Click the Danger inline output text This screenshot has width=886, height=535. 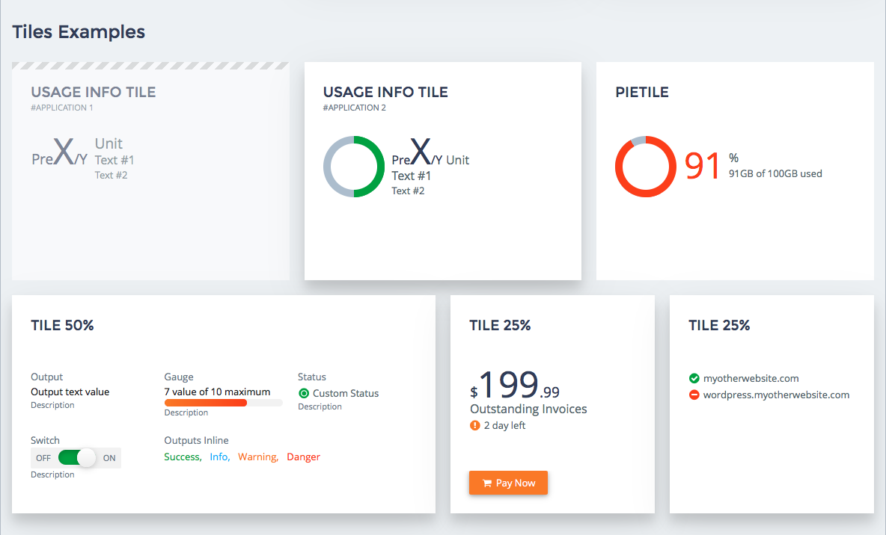(x=303, y=457)
